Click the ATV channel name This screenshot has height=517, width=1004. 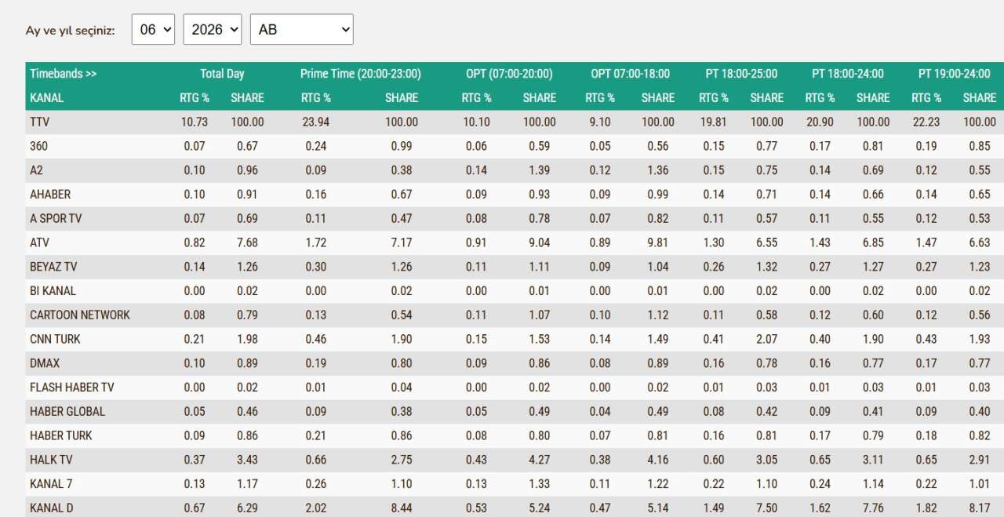tap(39, 243)
